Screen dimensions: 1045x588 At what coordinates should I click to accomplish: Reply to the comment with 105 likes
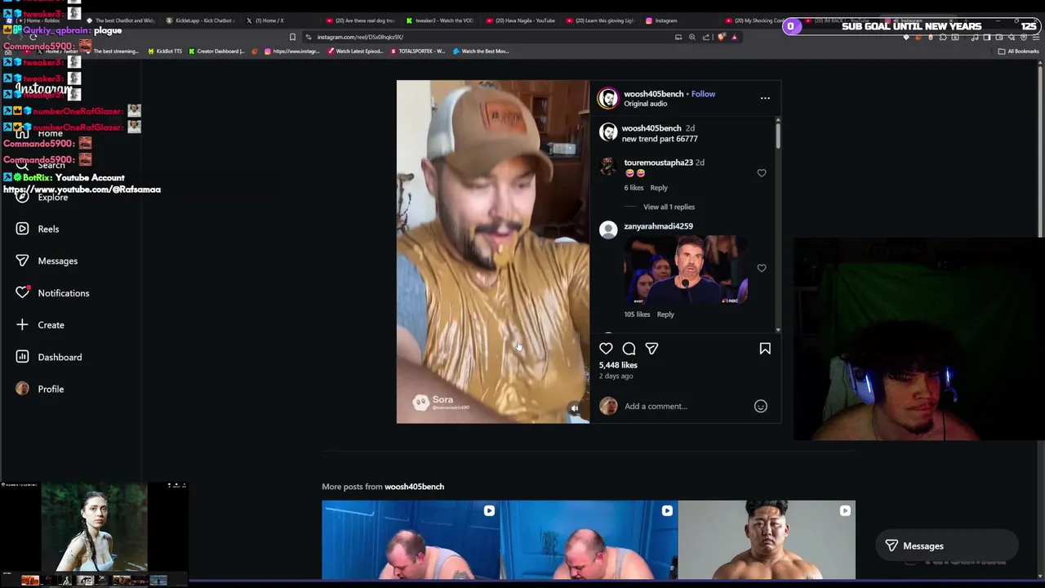pos(665,314)
